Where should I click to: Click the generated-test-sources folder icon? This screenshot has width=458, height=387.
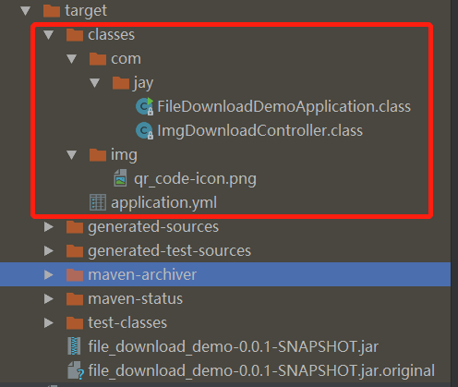75,251
